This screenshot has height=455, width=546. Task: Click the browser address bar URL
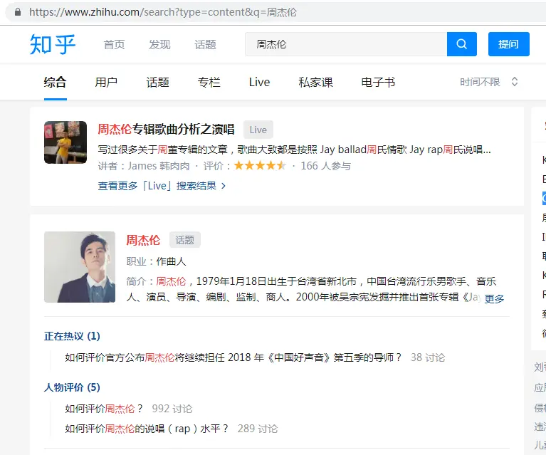tap(163, 12)
